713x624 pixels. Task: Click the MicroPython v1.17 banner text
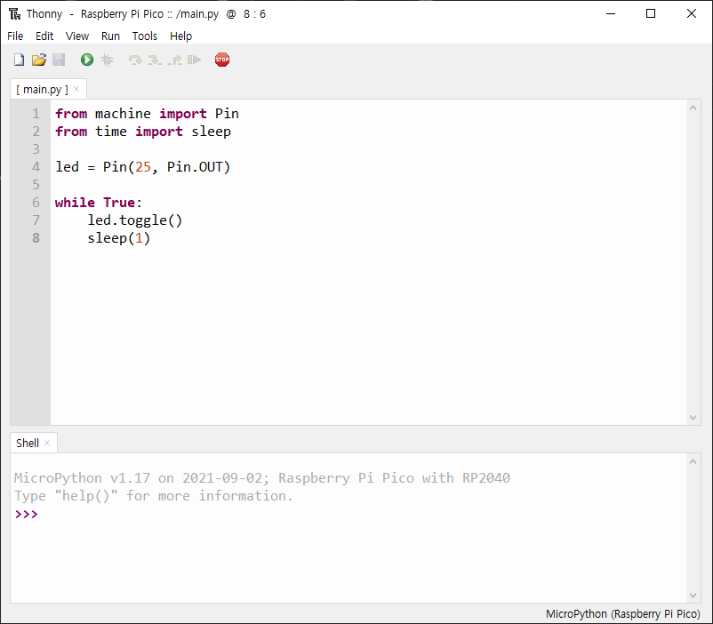[x=262, y=478]
